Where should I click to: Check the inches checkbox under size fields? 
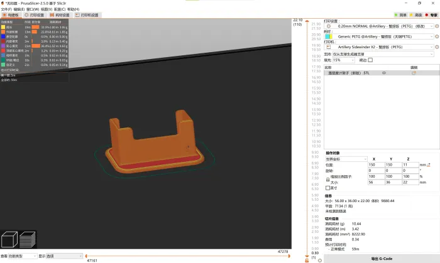[327, 188]
